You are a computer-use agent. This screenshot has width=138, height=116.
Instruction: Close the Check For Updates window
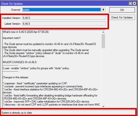click(135, 4)
